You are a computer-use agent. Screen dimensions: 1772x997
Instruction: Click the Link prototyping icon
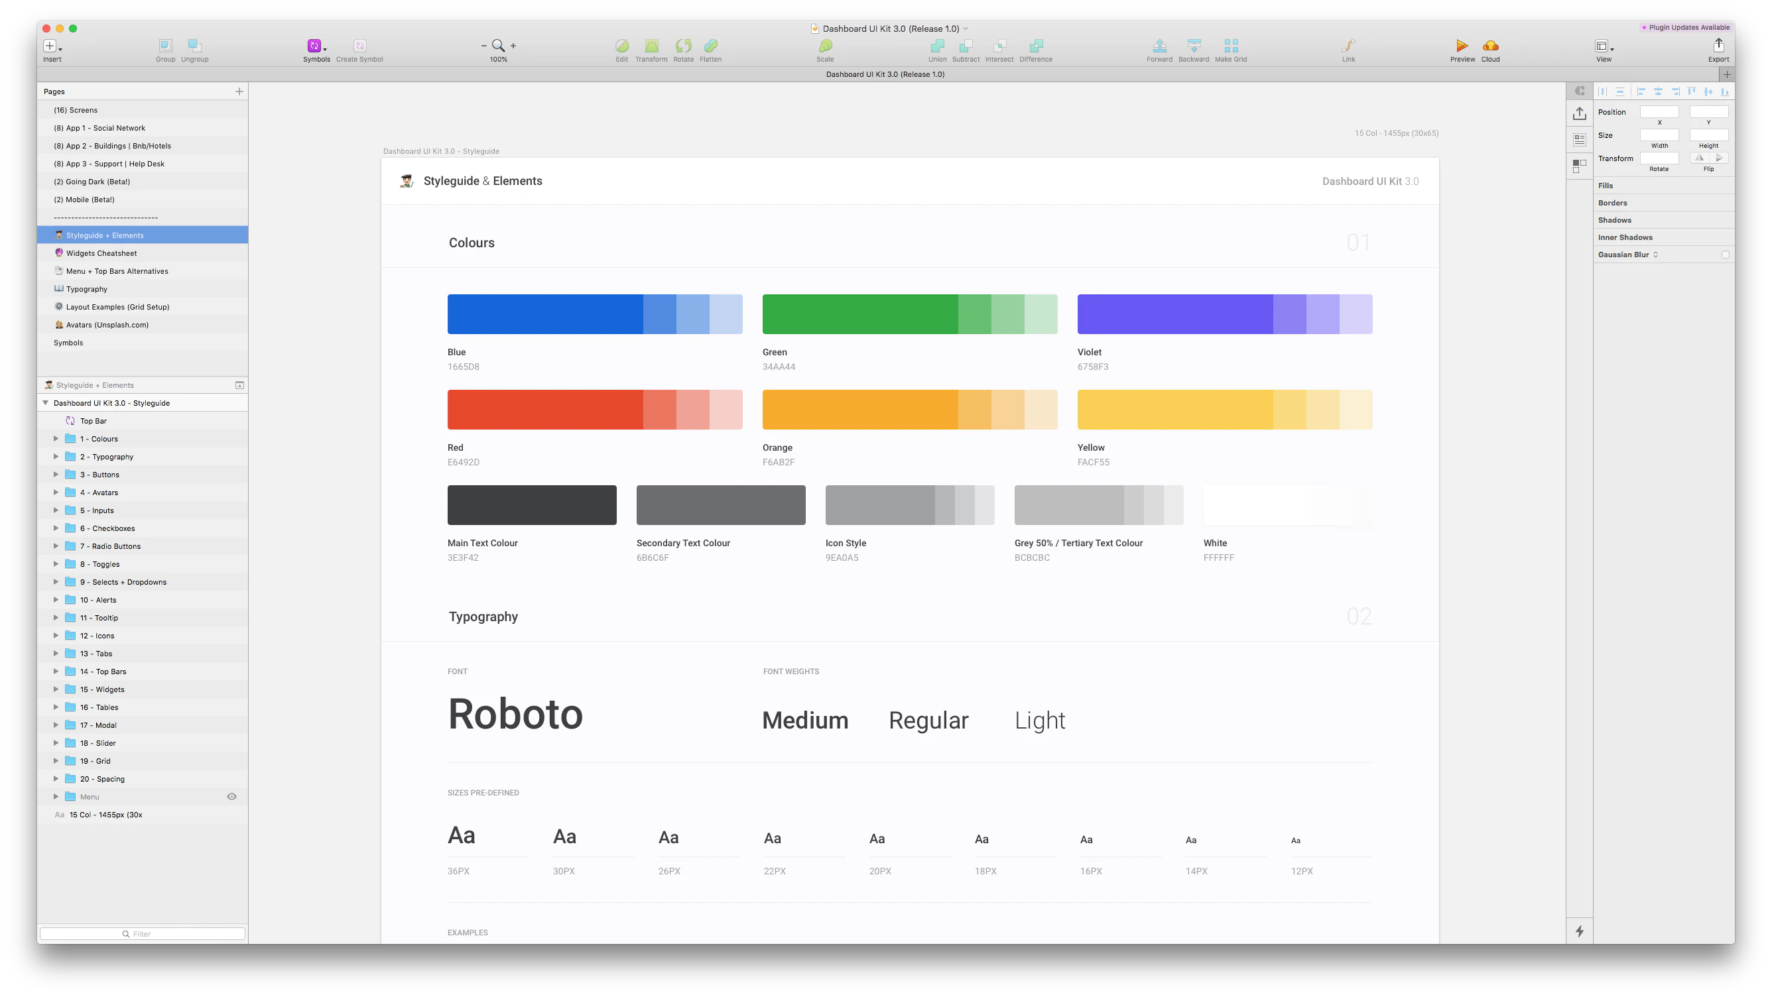click(x=1348, y=46)
